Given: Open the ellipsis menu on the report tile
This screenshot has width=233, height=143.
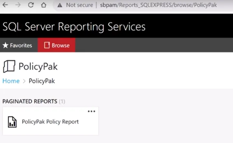Looking at the screenshot, I should coord(91,111).
